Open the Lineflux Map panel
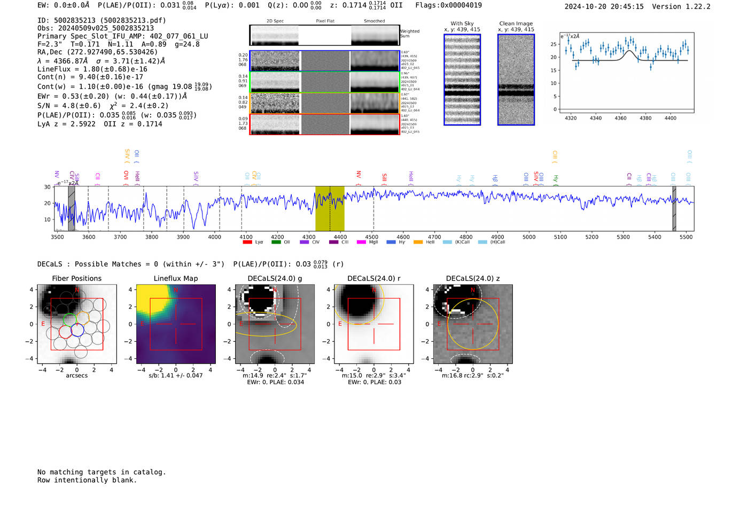 point(176,324)
